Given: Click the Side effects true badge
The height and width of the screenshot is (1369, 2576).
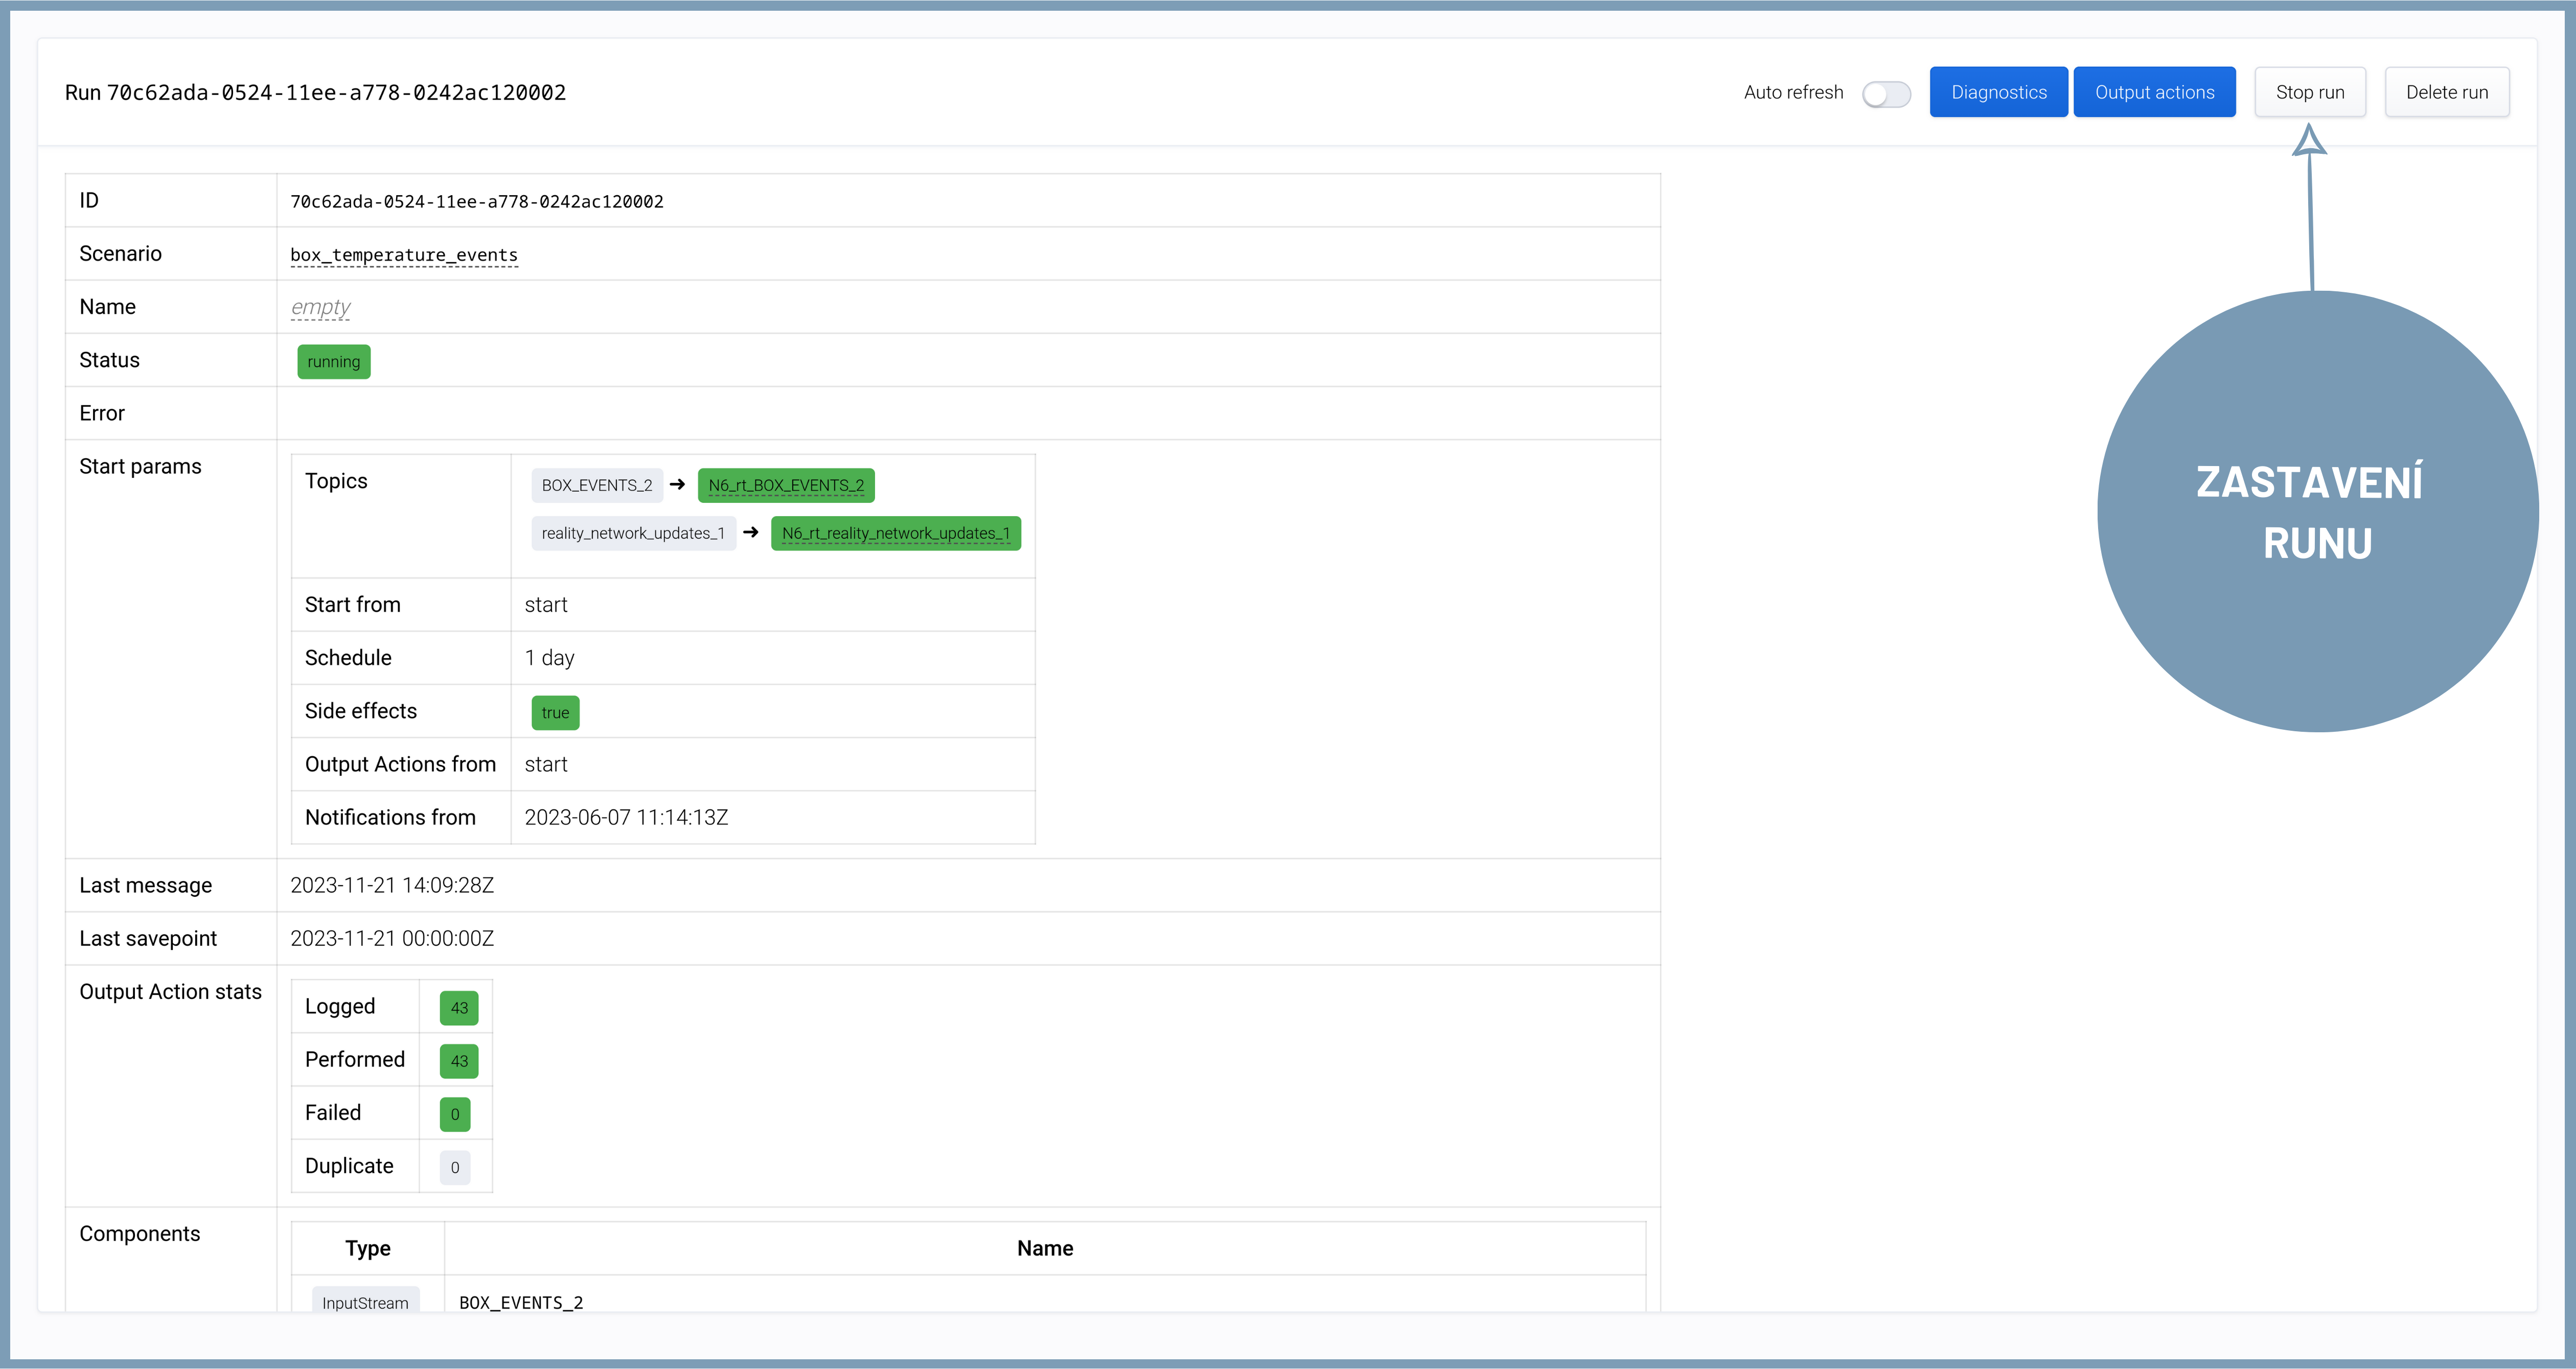Looking at the screenshot, I should tap(555, 713).
